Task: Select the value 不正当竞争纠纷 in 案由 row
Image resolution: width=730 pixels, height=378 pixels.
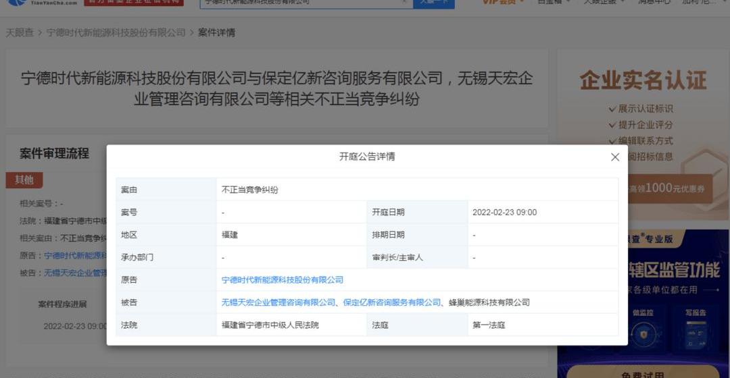Action: coord(249,190)
